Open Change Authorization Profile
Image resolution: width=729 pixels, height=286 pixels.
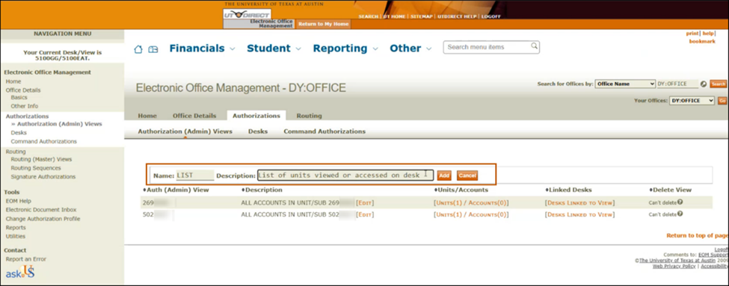point(43,219)
